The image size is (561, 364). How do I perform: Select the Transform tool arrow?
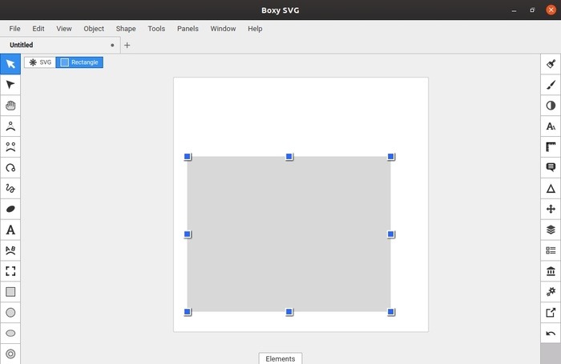pyautogui.click(x=10, y=64)
